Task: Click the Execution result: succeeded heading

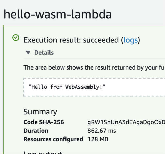Action: tap(82, 40)
